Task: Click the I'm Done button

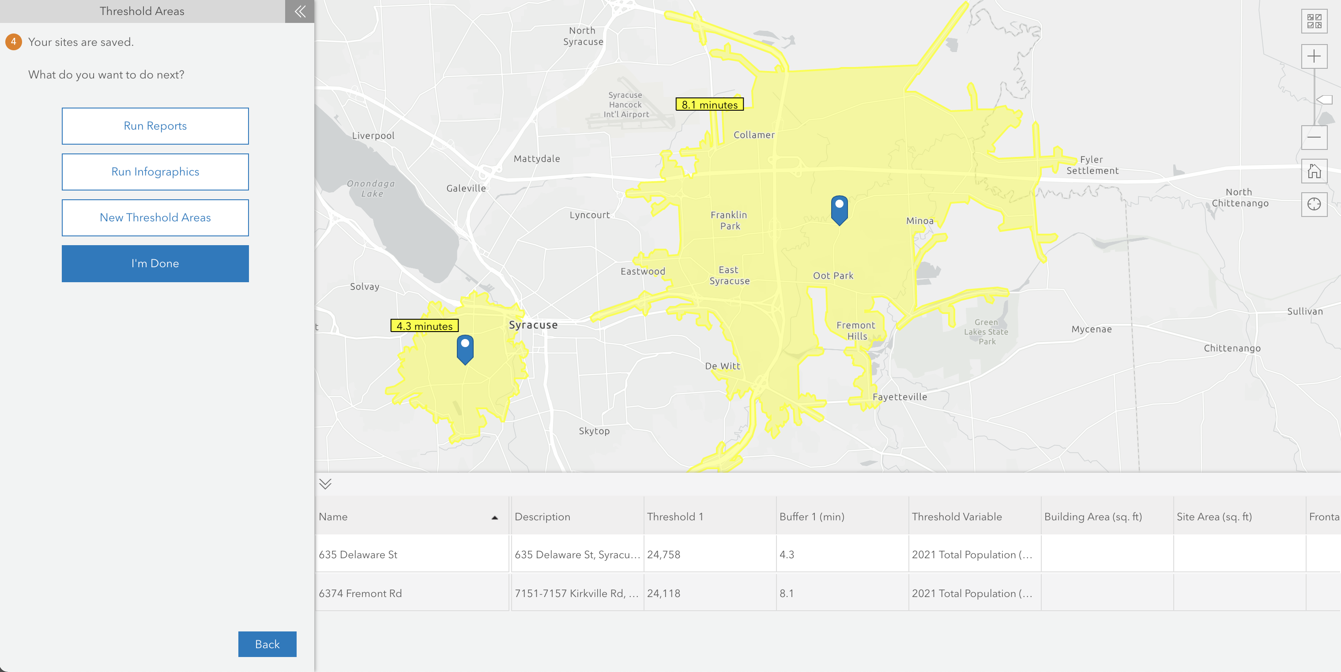Action: point(155,263)
